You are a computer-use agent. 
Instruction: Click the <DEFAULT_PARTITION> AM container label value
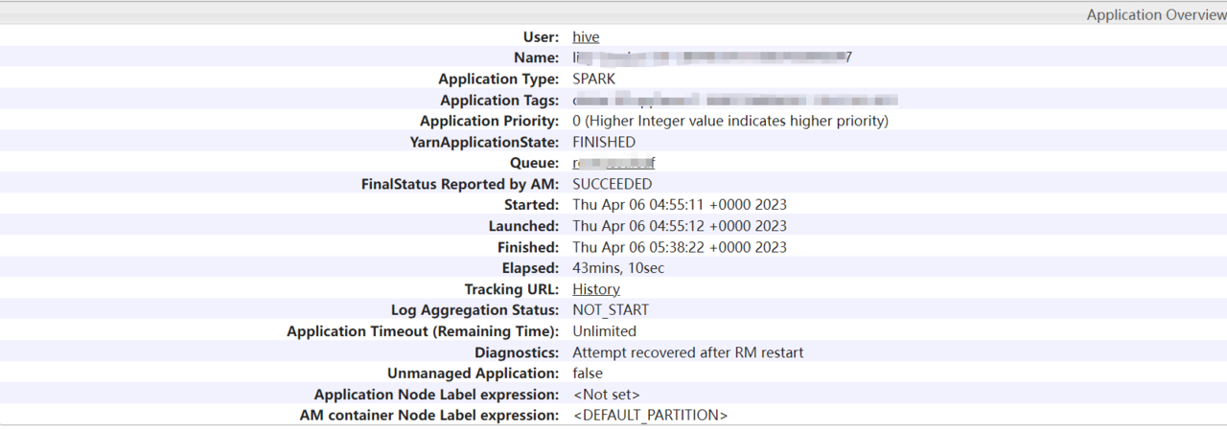[x=650, y=416]
